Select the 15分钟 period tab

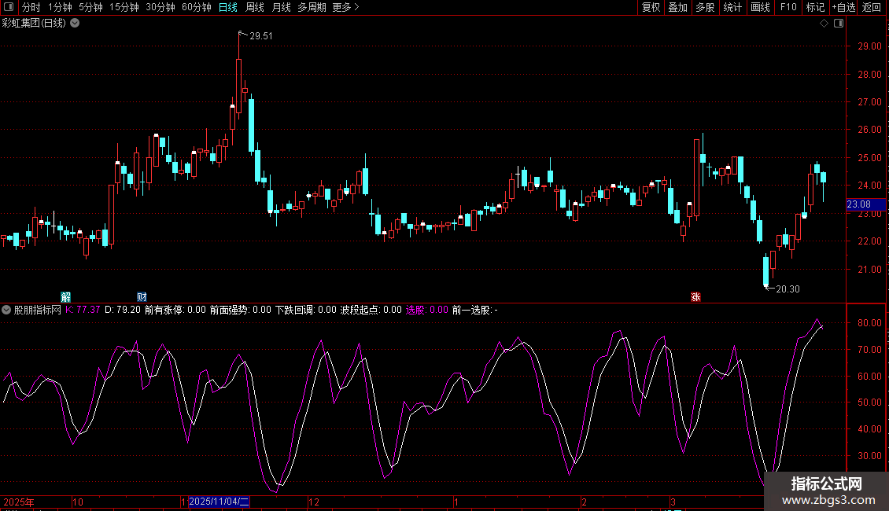point(124,7)
